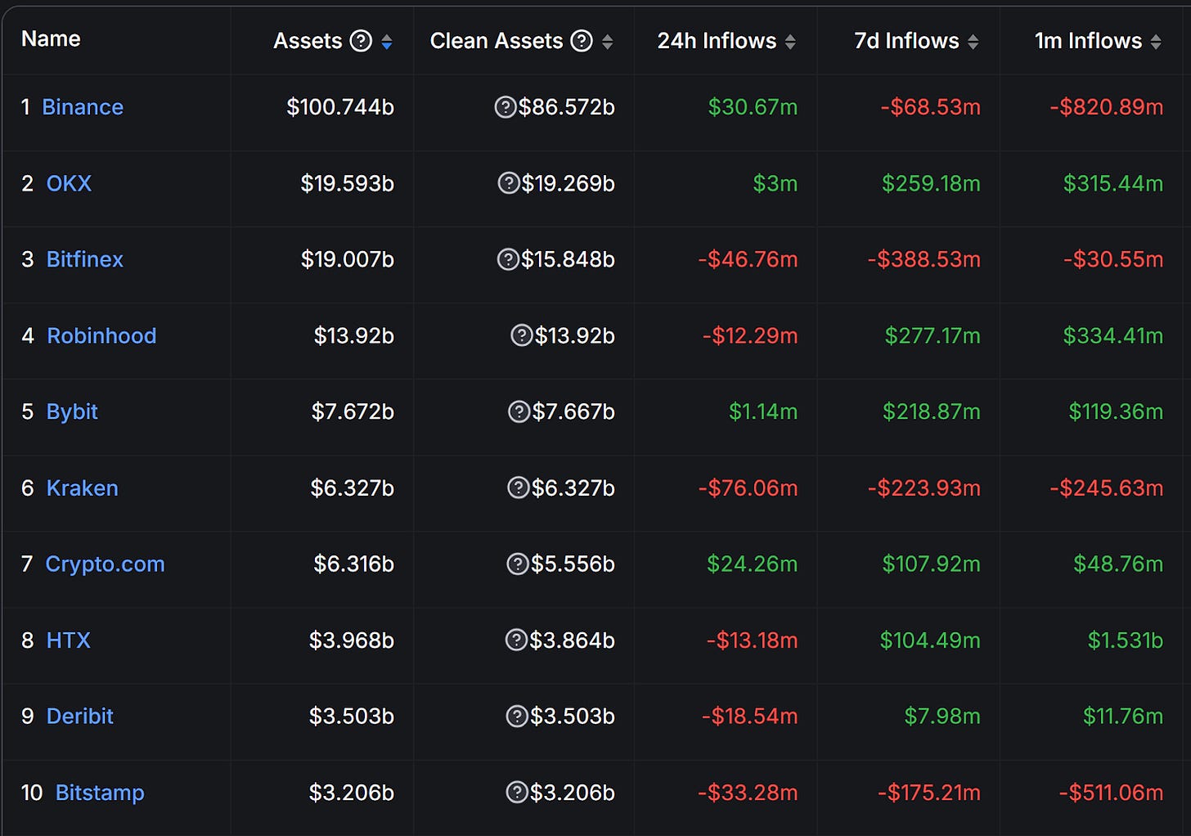
Task: Select Bitstamp 1m inflow -$511.06m
Action: (1111, 793)
